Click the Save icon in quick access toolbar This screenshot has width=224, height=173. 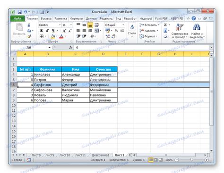point(19,12)
